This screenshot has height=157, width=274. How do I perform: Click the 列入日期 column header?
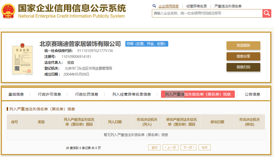click(115, 122)
